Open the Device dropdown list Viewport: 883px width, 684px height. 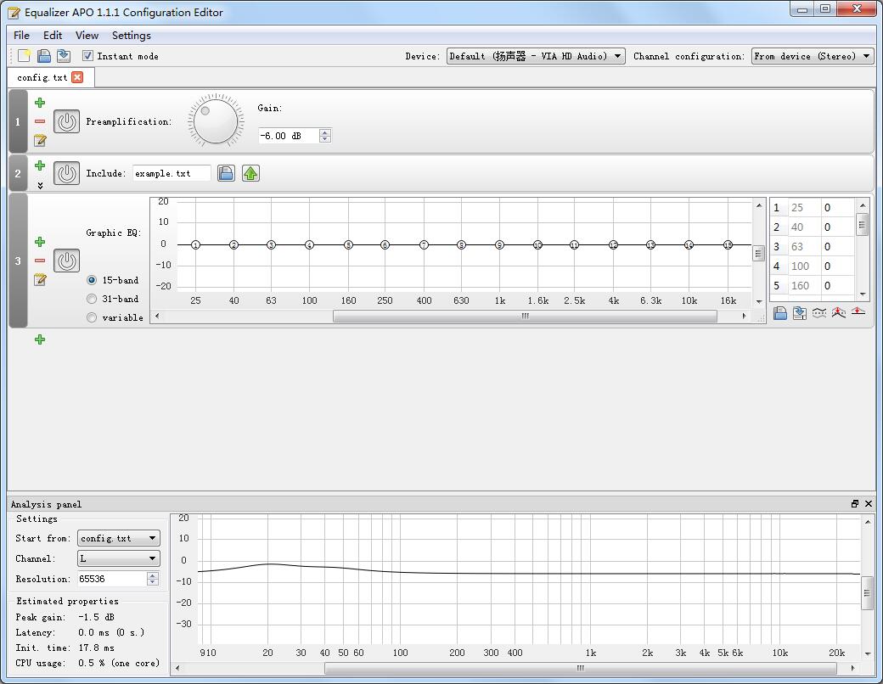point(536,56)
